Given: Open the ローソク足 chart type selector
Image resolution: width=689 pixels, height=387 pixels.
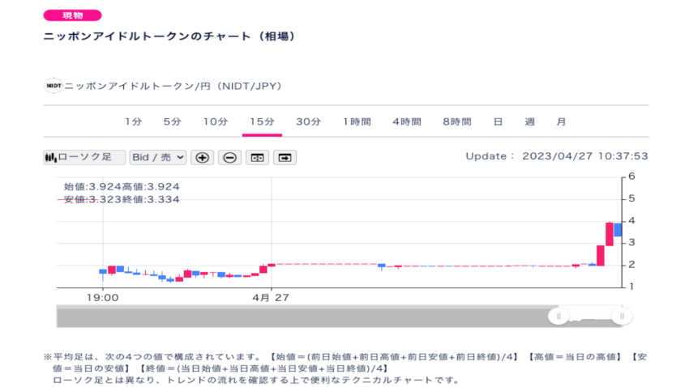Looking at the screenshot, I should point(84,158).
